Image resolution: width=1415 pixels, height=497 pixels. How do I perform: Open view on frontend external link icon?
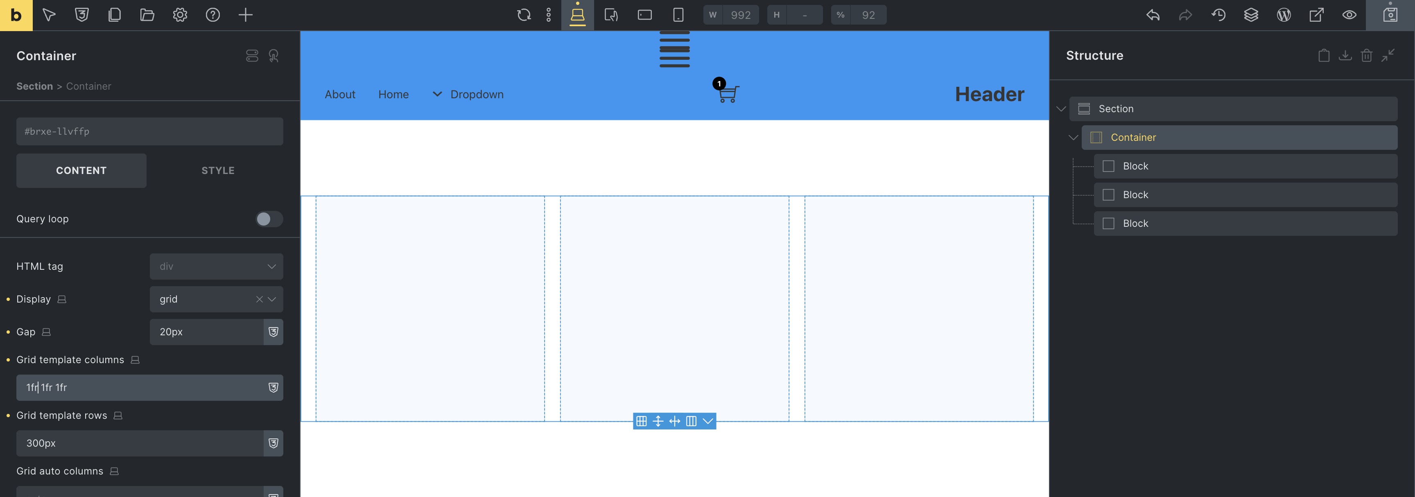(x=1317, y=15)
